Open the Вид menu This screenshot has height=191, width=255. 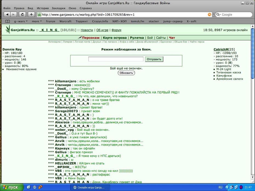[x=30, y=8]
